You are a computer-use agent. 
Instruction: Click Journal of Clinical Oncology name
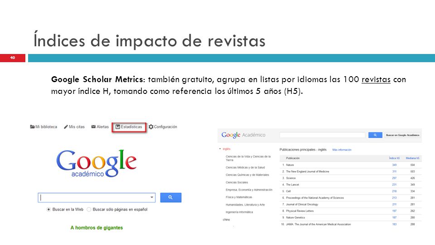[x=302, y=205]
